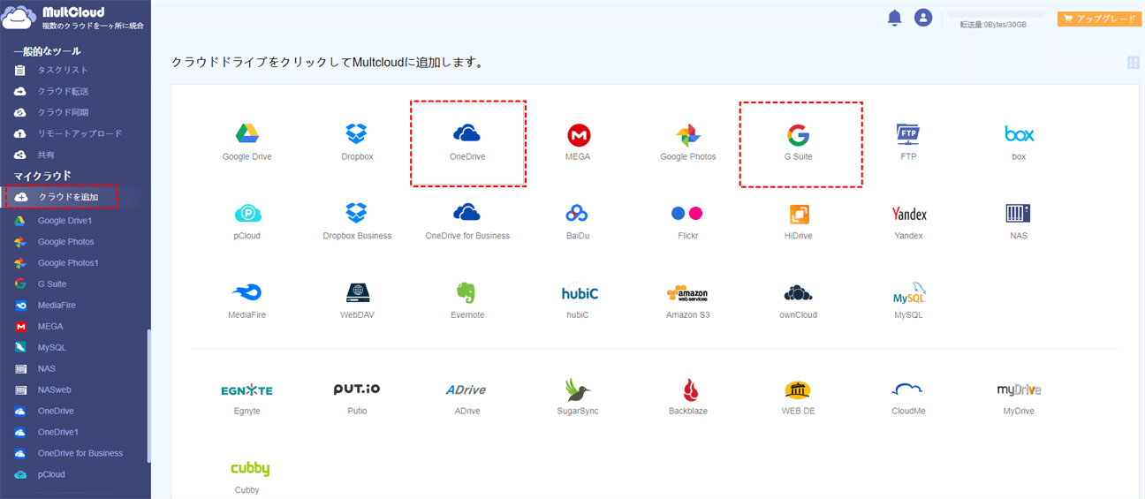Add an FTP connection
Image resolution: width=1145 pixels, height=499 pixels.
click(908, 142)
